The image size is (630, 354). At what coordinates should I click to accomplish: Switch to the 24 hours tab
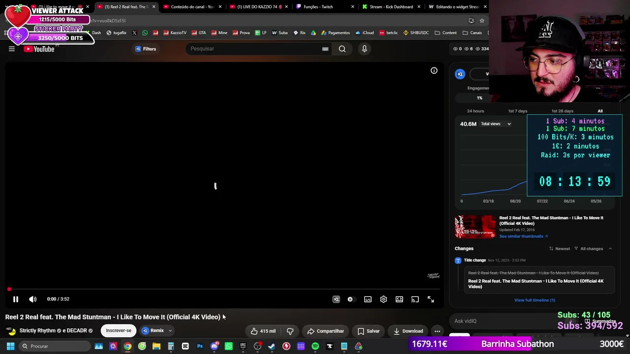(x=475, y=111)
